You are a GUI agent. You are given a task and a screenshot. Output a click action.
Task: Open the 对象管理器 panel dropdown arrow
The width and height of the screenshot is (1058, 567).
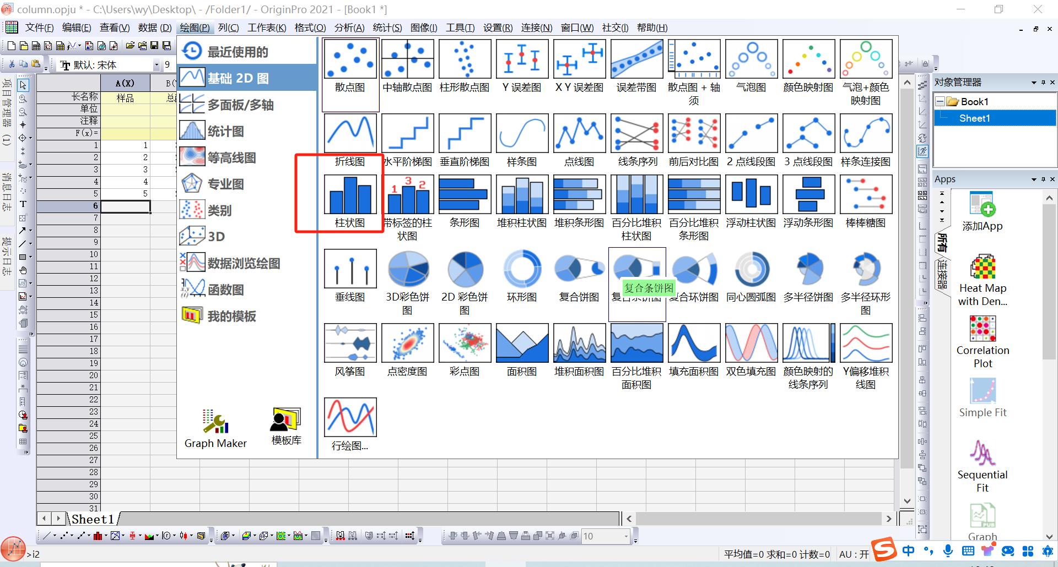1033,83
